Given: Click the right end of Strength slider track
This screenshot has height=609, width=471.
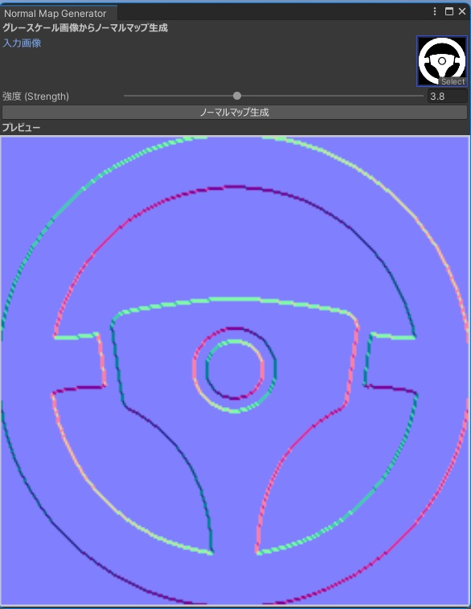Looking at the screenshot, I should coord(422,96).
